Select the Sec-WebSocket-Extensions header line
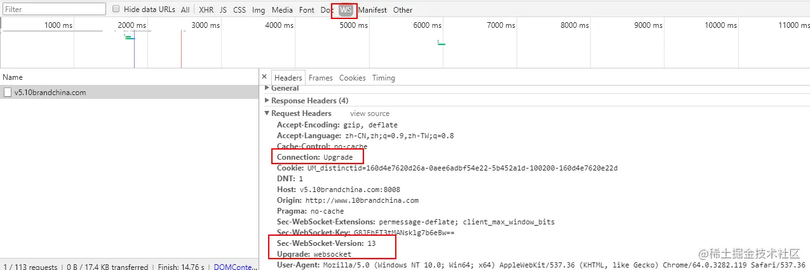 pos(415,222)
